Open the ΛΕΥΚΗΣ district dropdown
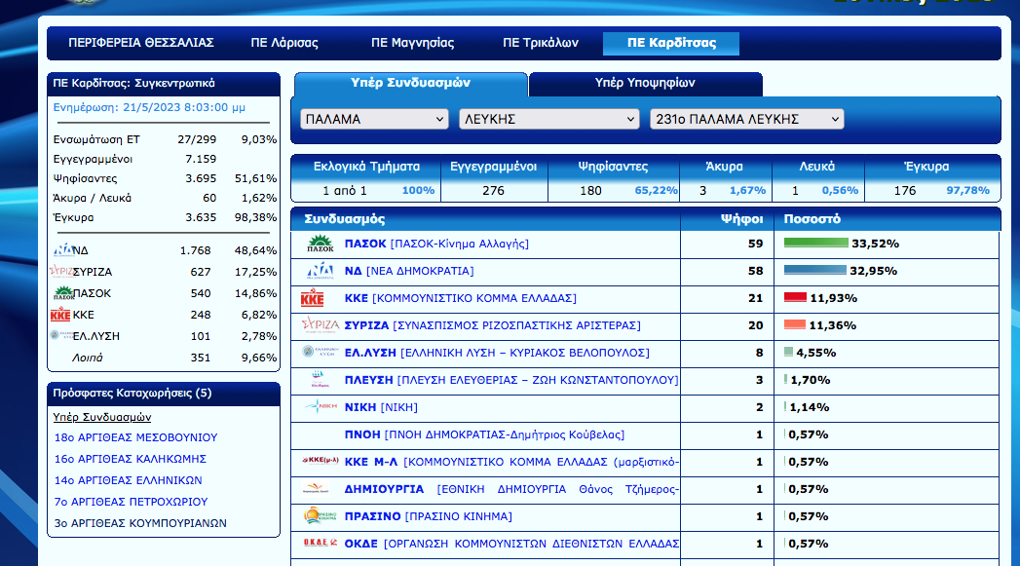This screenshot has width=1020, height=566. [x=548, y=119]
